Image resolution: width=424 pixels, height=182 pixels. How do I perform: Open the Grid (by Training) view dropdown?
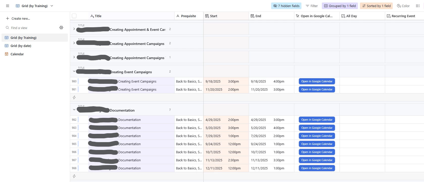click(35, 6)
